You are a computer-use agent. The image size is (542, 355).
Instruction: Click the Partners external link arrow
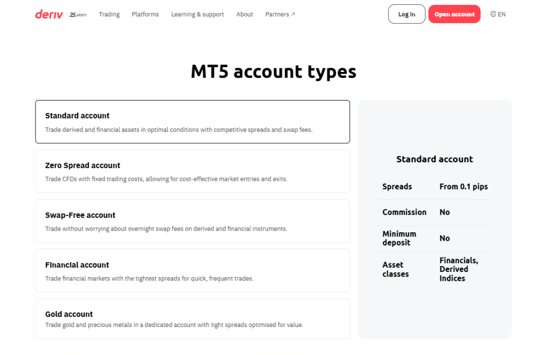[293, 14]
